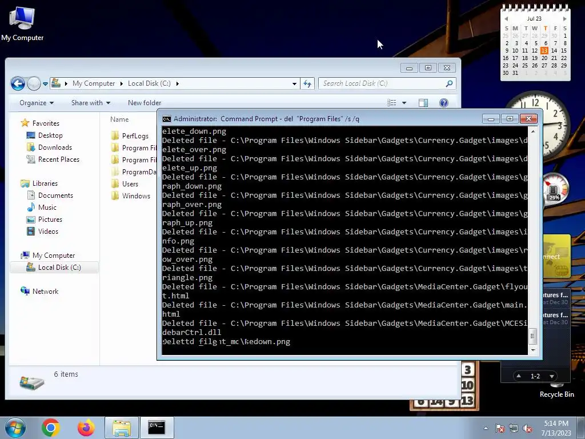Image resolution: width=585 pixels, height=439 pixels.
Task: Select Favorites in the navigation pane
Action: point(40,123)
